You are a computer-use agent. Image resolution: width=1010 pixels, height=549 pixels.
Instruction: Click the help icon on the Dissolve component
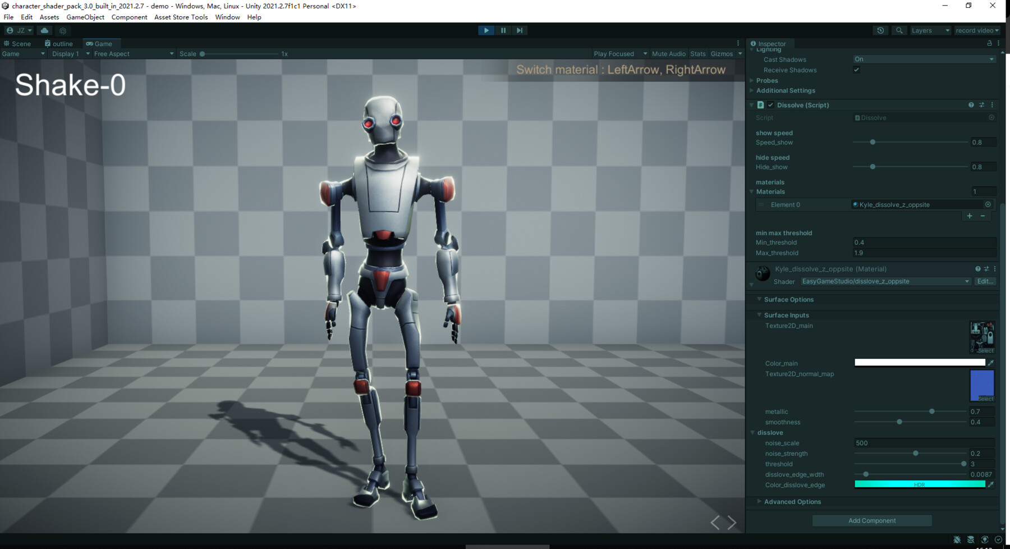[970, 105]
